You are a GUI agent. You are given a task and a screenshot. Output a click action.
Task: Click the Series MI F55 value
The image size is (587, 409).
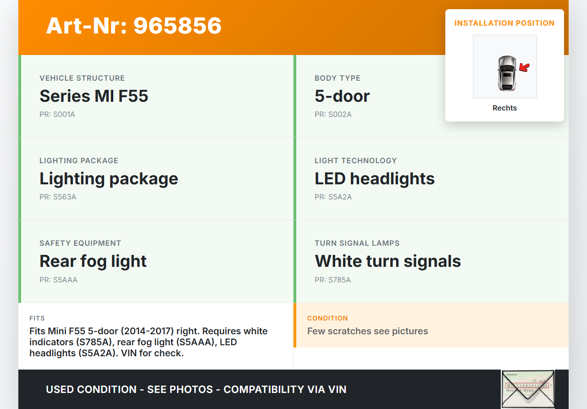tap(94, 96)
